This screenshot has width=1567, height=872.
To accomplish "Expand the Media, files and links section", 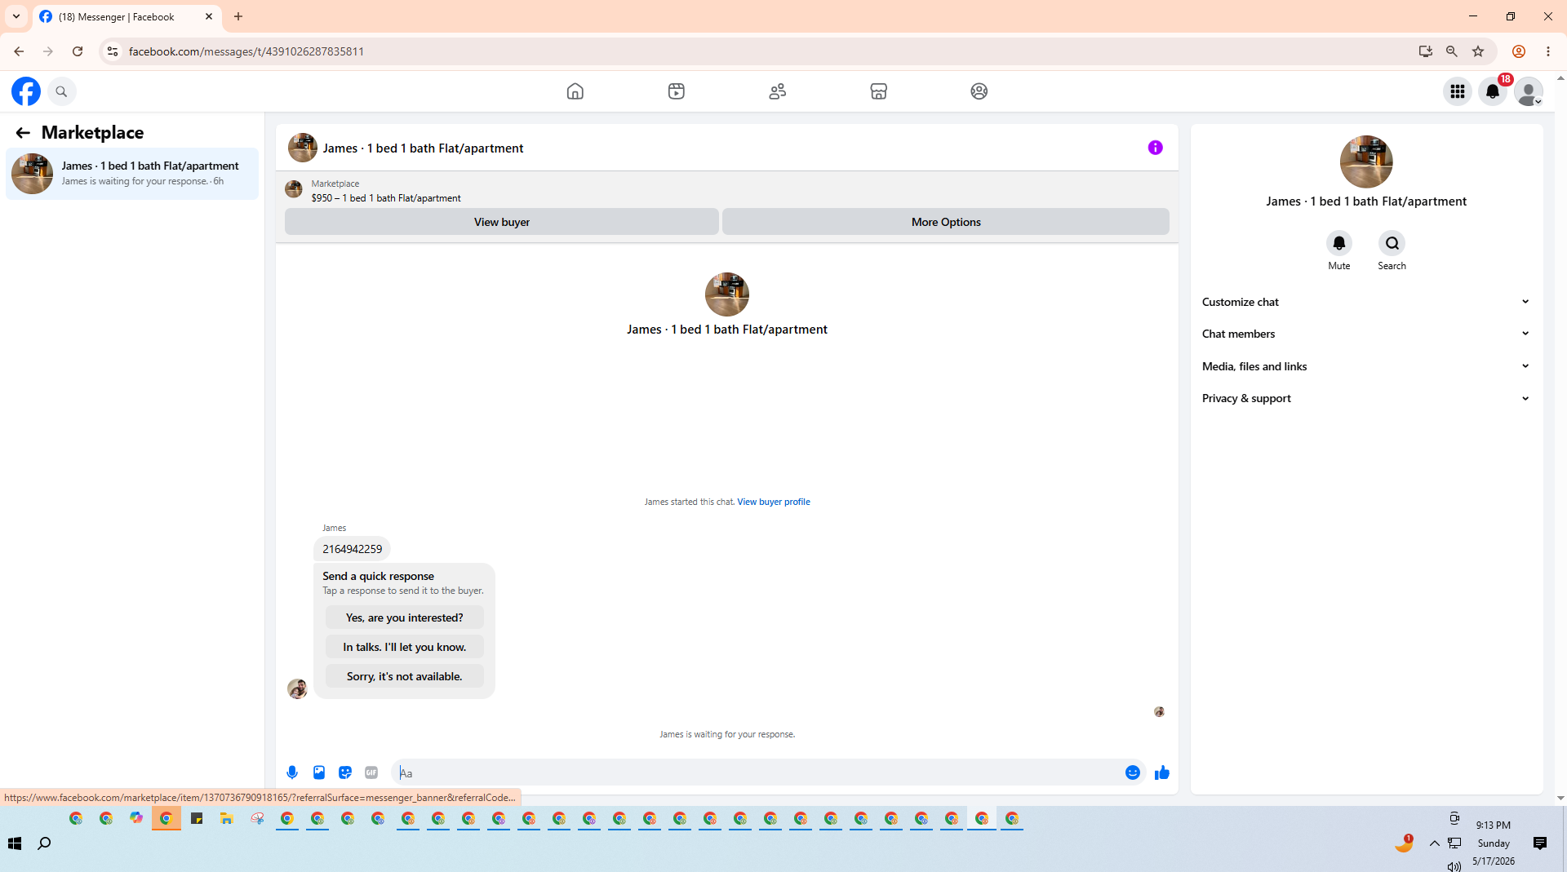I will pos(1366,366).
